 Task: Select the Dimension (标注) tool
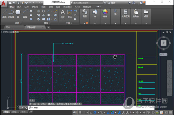(70, 14)
